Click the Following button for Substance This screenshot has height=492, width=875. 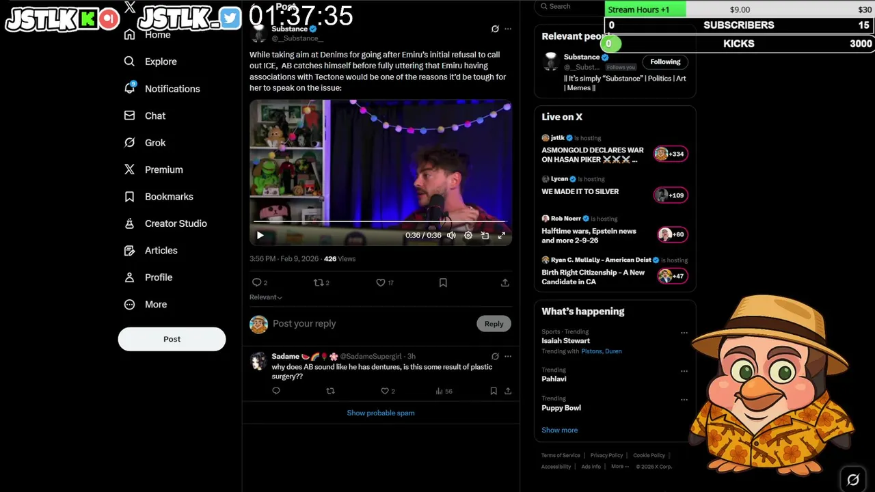point(665,62)
